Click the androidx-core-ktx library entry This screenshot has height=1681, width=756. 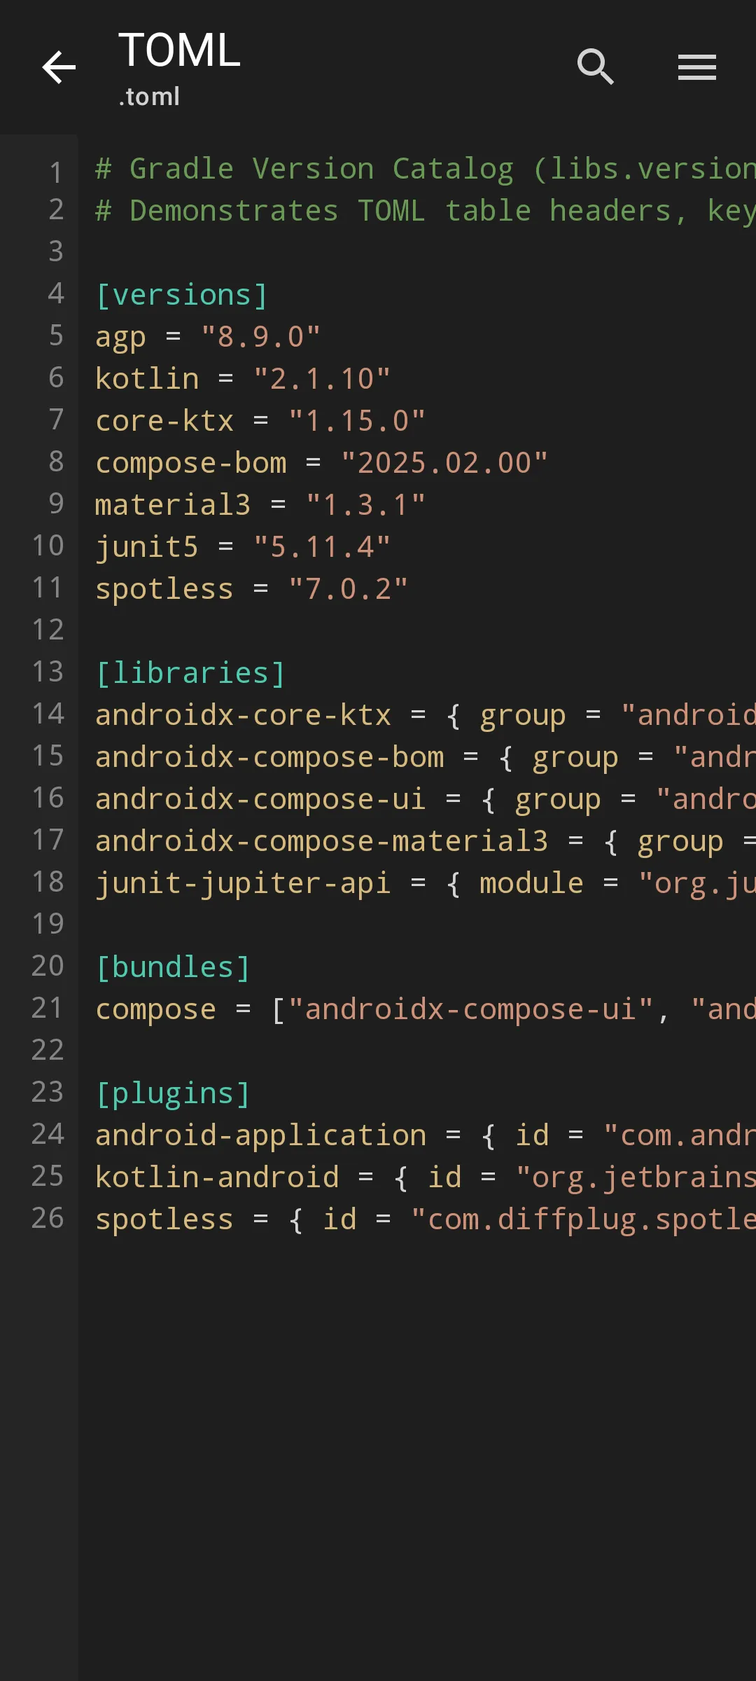point(426,715)
